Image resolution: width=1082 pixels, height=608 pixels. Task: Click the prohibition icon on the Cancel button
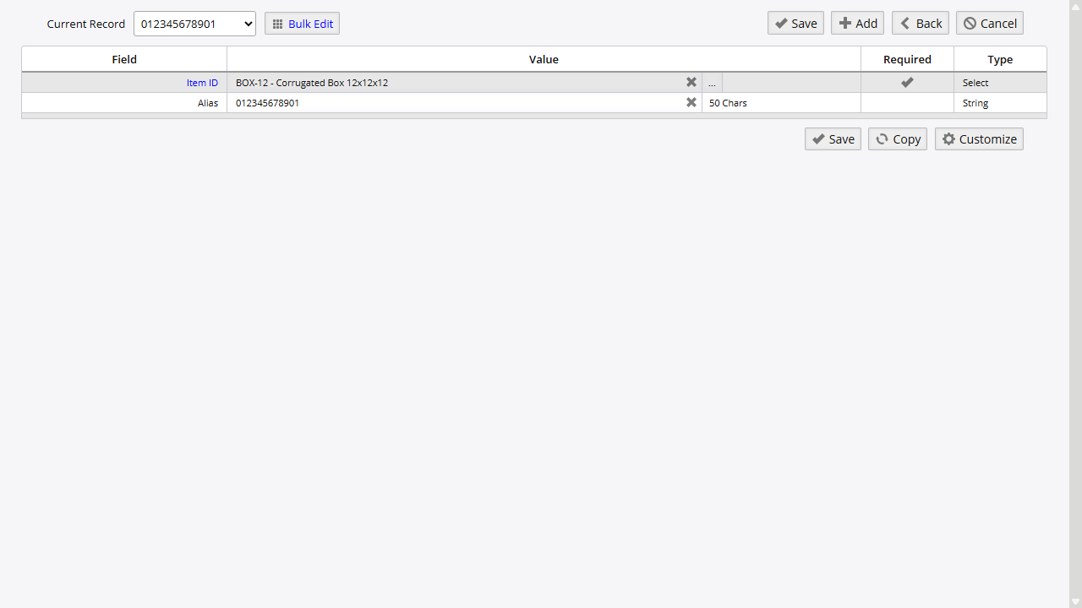(970, 23)
